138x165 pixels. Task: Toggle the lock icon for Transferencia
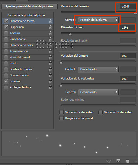coord(51,51)
